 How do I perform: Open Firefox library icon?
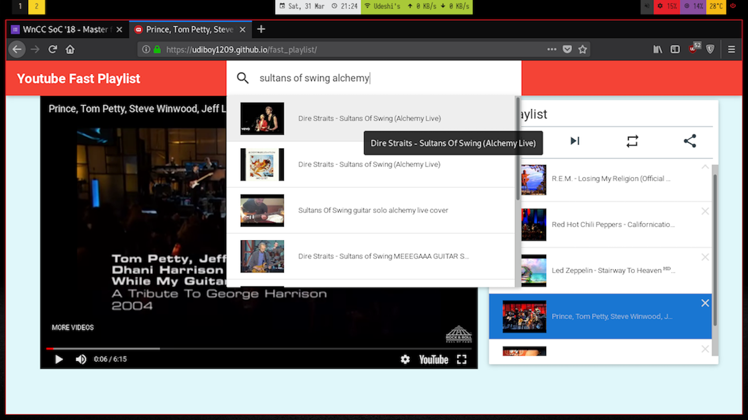point(658,49)
